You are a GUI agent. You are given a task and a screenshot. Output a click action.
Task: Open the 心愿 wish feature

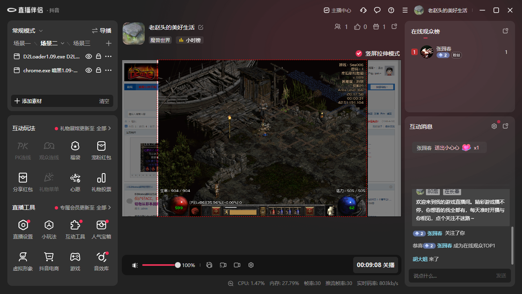75,182
